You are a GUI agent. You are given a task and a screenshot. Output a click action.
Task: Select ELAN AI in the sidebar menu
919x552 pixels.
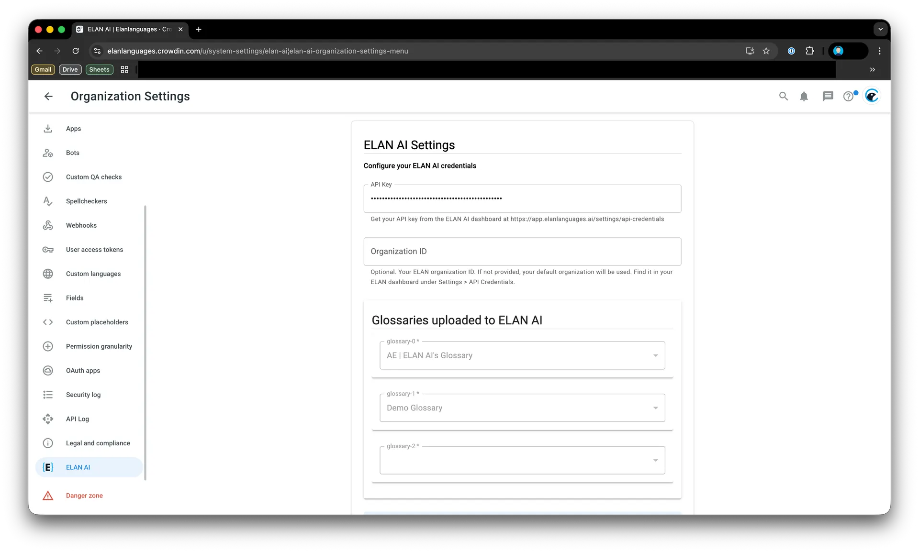point(78,467)
